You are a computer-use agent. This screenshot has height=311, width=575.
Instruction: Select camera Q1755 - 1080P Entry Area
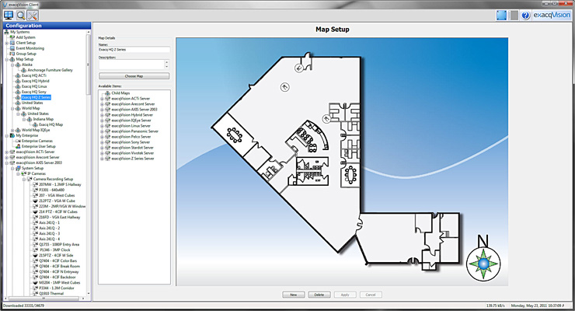point(59,245)
